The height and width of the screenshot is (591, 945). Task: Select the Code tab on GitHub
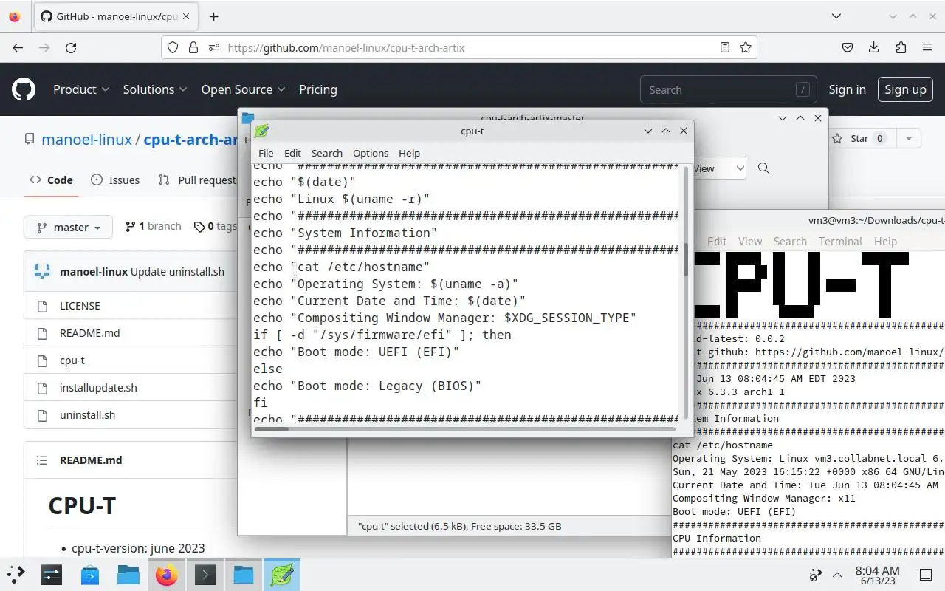pyautogui.click(x=51, y=180)
